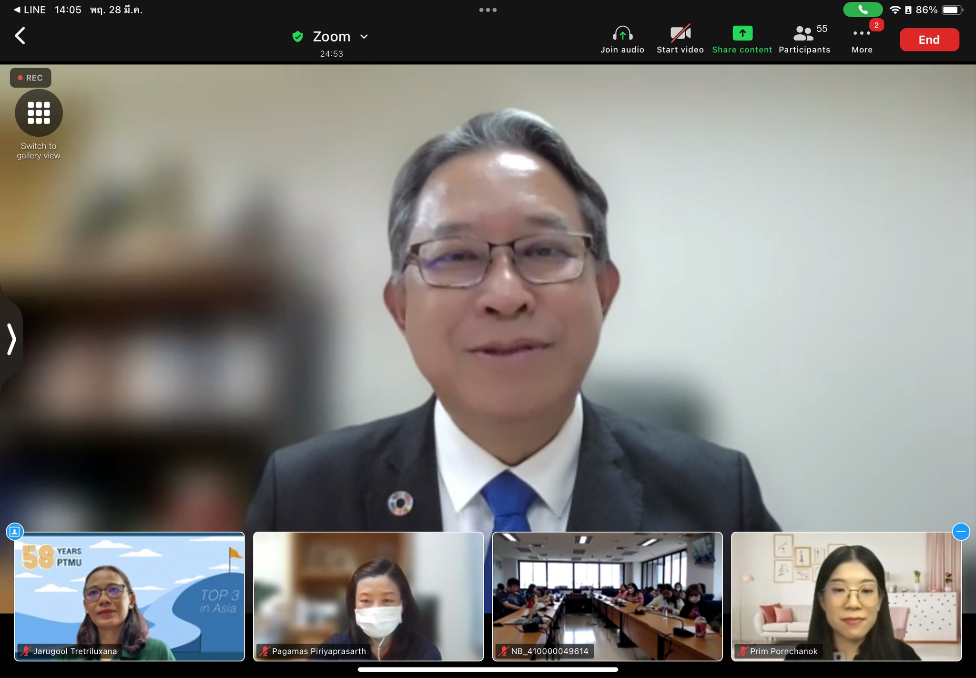Expand the left side panel arrow

point(11,339)
